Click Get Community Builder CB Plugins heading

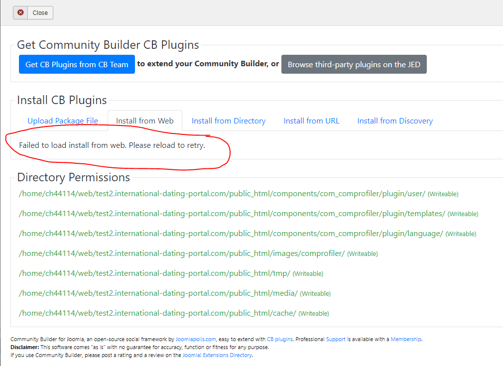(x=108, y=45)
